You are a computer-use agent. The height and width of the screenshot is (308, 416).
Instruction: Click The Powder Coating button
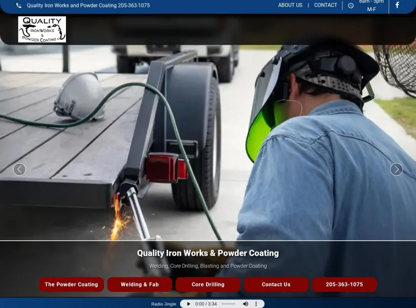[71, 285]
